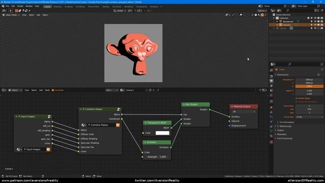Toggle Collection exclude-from-view-layer checkbox
Screen dimensions: 325x183
[308, 18]
